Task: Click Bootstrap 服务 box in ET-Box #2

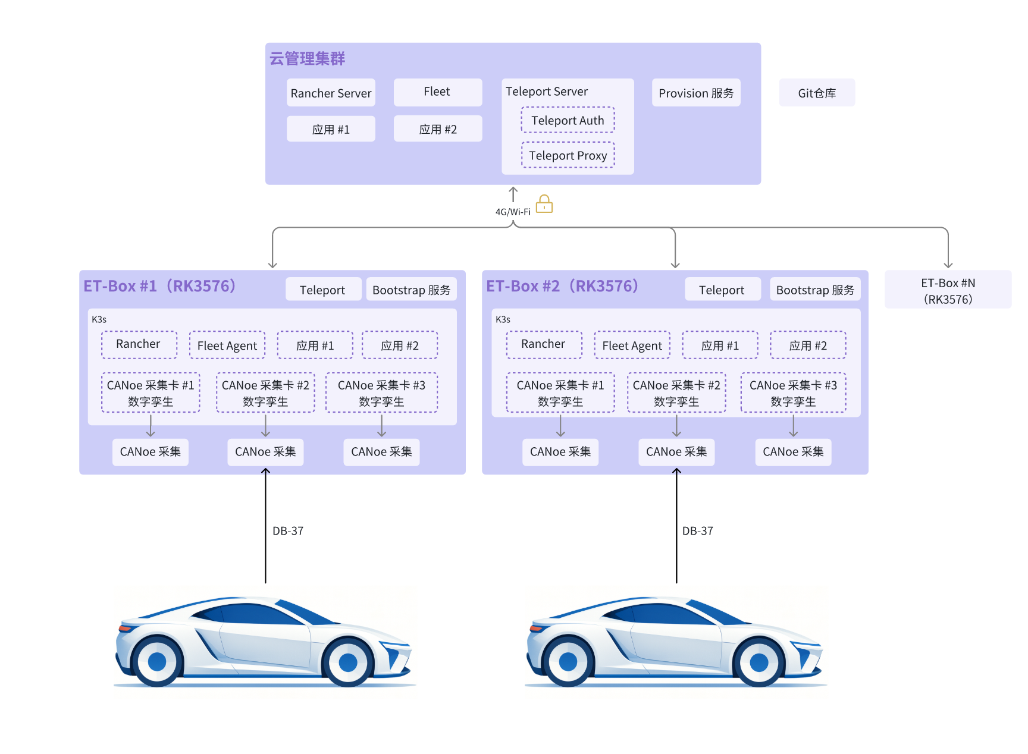Action: 815,290
